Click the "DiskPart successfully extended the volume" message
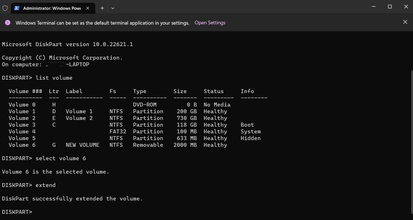This screenshot has width=413, height=220. 72,198
